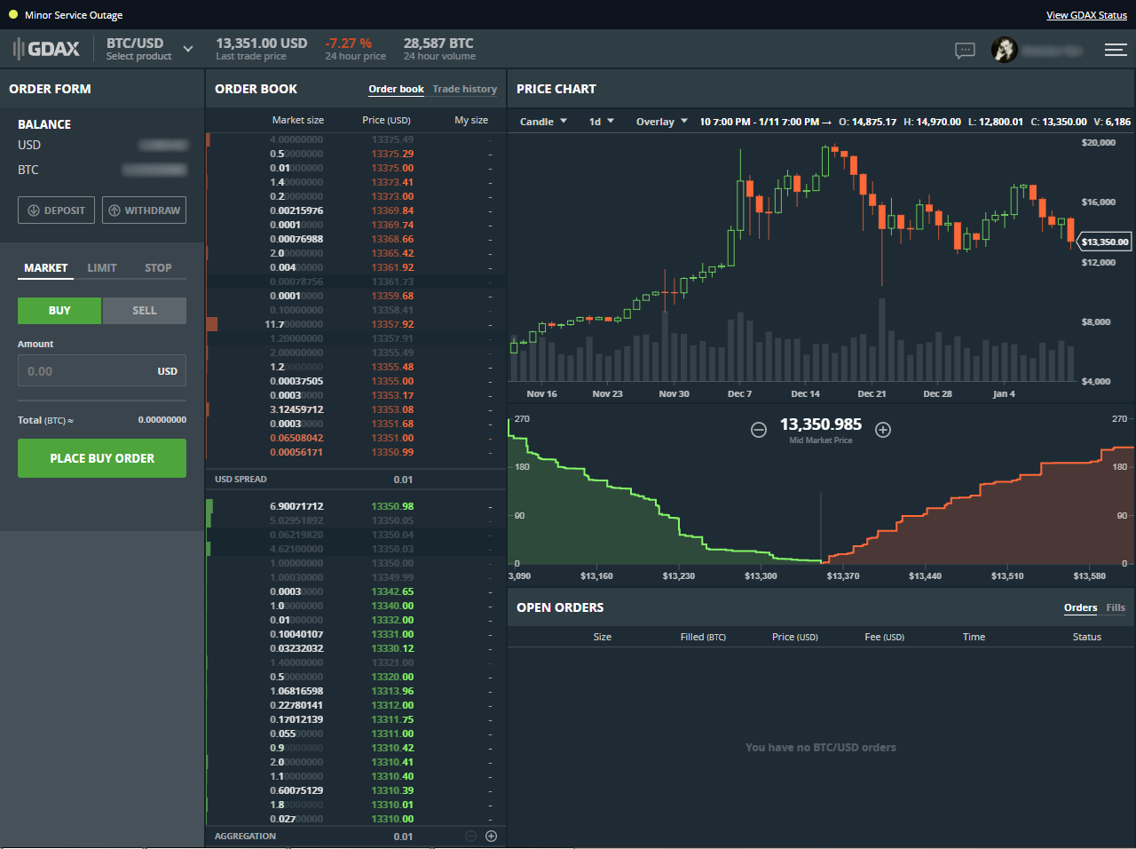Image resolution: width=1136 pixels, height=849 pixels.
Task: Click the Dec 7 date label on chart
Action: pos(739,393)
